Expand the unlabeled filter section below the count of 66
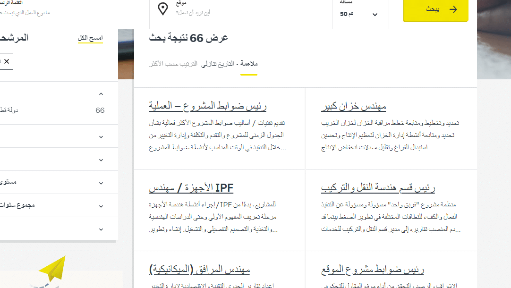Screen dimensions: 511x288 tap(101, 137)
